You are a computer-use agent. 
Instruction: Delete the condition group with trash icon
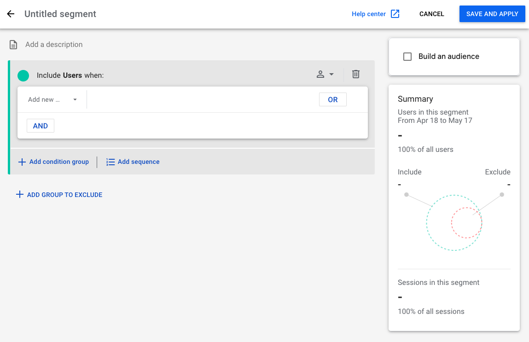point(356,74)
